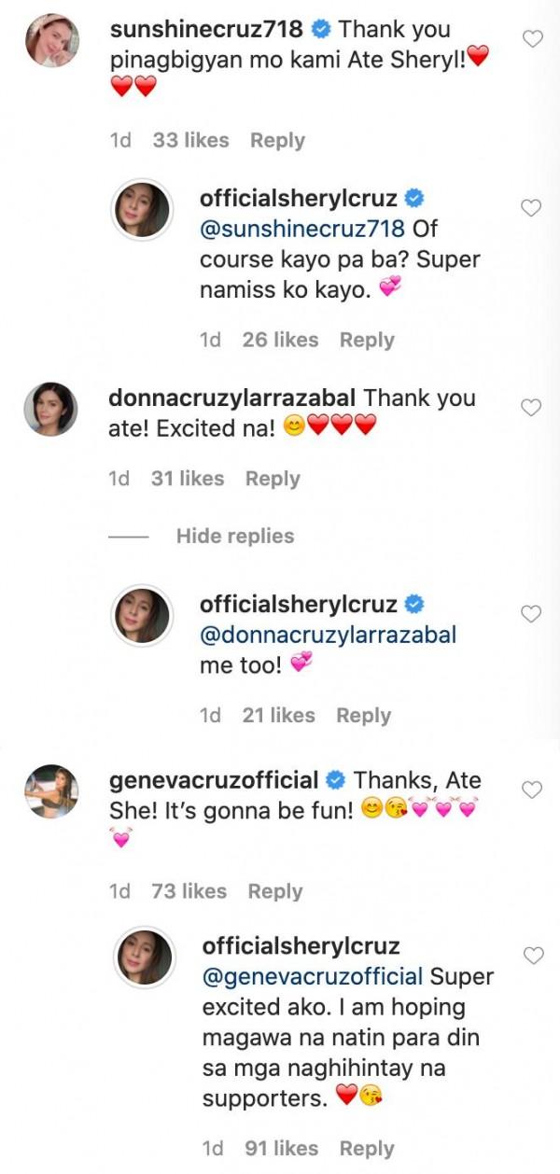The image size is (560, 1174).
Task: Reply to sunshinecruz718's comment
Action: click(x=277, y=140)
